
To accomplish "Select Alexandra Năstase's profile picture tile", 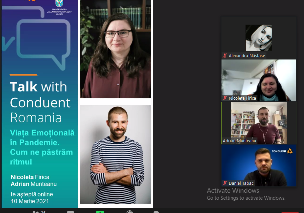I will (x=259, y=38).
